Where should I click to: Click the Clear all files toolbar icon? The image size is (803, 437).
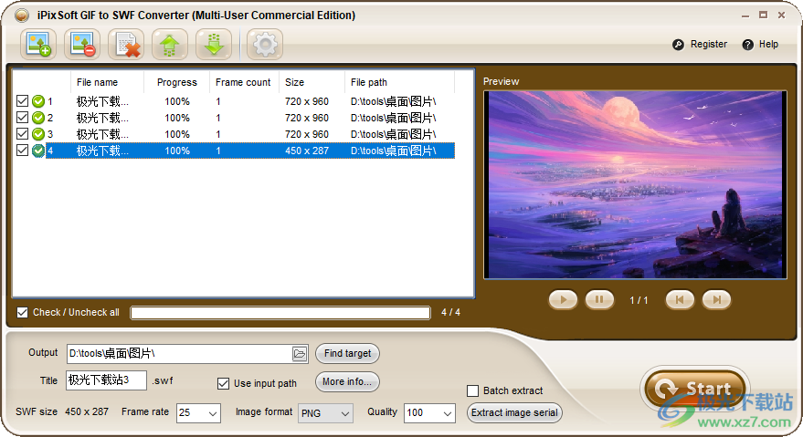pyautogui.click(x=126, y=45)
